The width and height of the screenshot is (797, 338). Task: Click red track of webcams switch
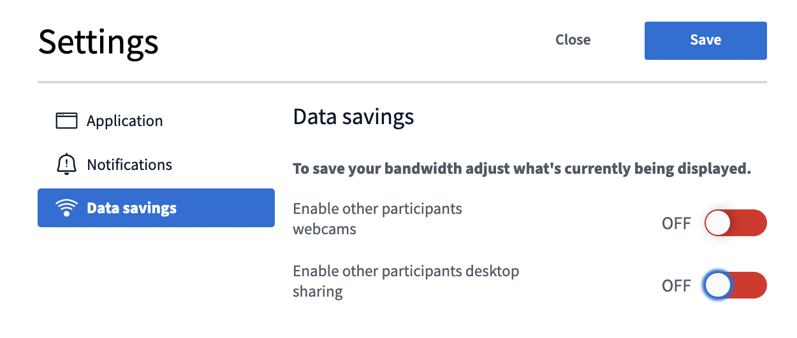(x=748, y=223)
